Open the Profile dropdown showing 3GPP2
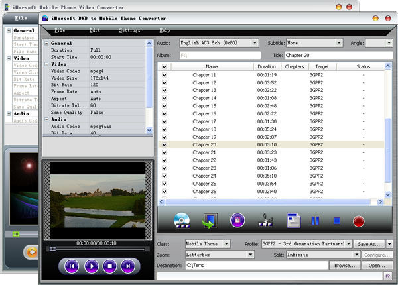Image resolution: width=398 pixels, height=285 pixels. pyautogui.click(x=349, y=244)
